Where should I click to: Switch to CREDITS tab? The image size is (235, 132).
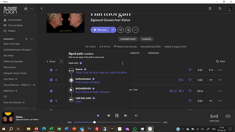pos(135,53)
